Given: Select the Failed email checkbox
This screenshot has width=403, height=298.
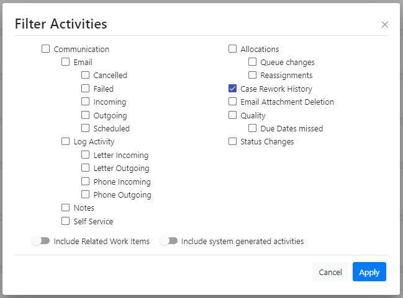Looking at the screenshot, I should [85, 89].
